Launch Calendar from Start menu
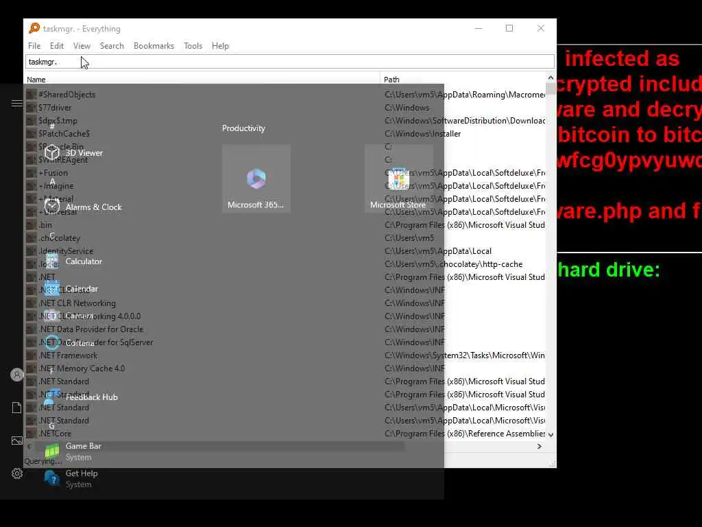The image size is (702, 527). click(71, 289)
